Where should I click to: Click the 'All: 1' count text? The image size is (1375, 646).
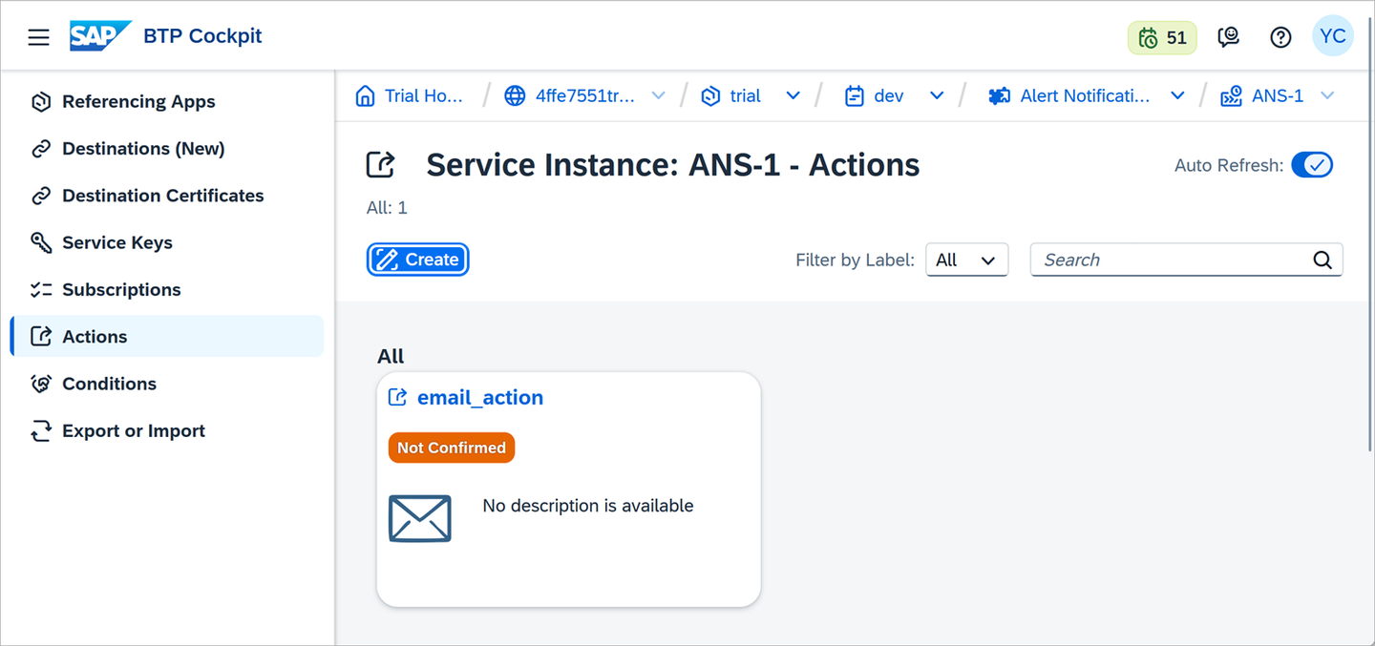click(x=387, y=208)
